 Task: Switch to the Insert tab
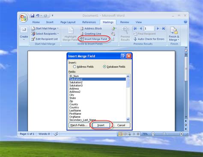(50, 22)
